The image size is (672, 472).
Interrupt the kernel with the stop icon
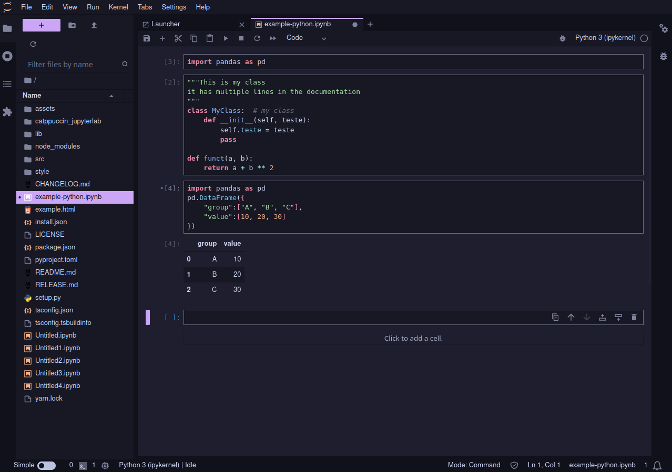pyautogui.click(x=241, y=38)
